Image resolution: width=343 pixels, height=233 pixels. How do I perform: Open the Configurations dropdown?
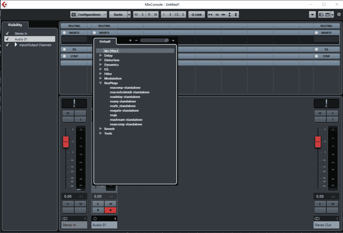(89, 15)
